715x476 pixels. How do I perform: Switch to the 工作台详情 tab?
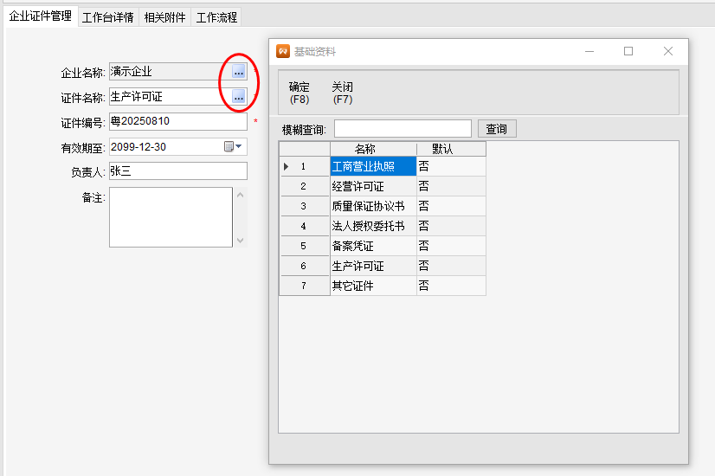click(x=107, y=17)
